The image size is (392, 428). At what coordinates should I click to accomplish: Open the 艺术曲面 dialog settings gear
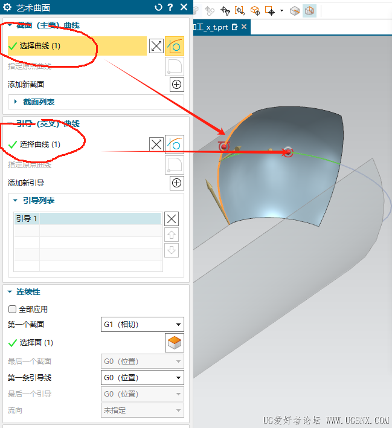(7, 7)
